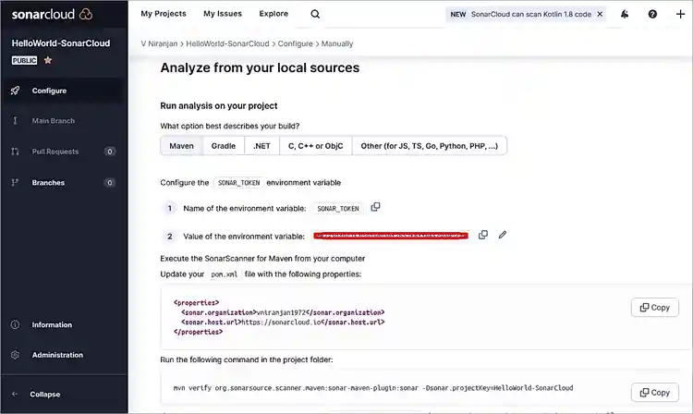Open the search magnifier icon
693x414 pixels.
315,14
